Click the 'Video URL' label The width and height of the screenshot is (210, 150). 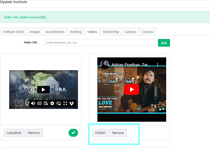31,42
